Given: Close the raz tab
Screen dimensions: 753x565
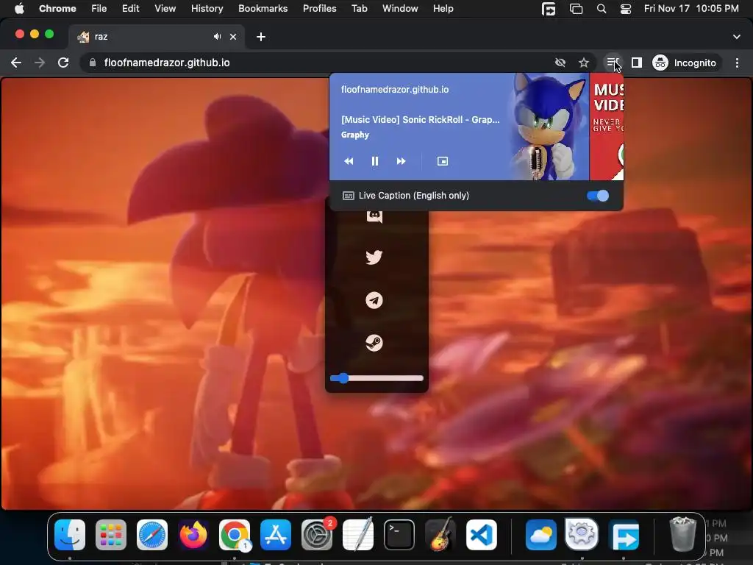Looking at the screenshot, I should (x=233, y=37).
